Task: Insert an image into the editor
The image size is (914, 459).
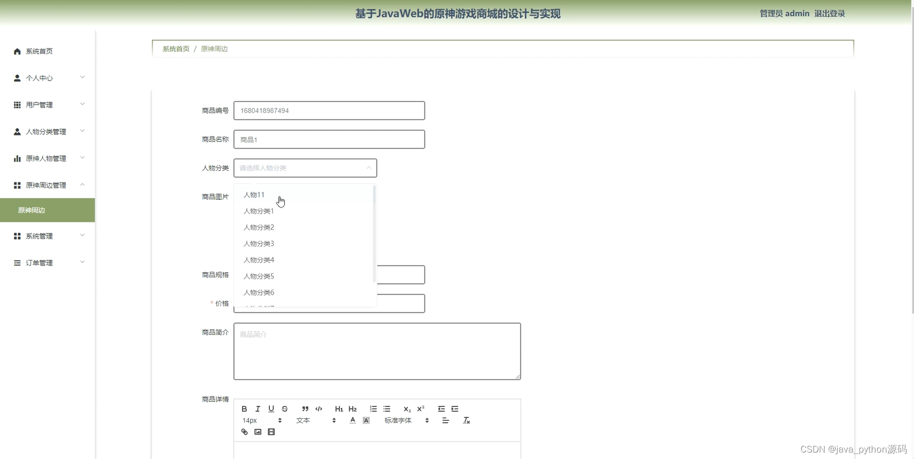Action: coord(258,432)
